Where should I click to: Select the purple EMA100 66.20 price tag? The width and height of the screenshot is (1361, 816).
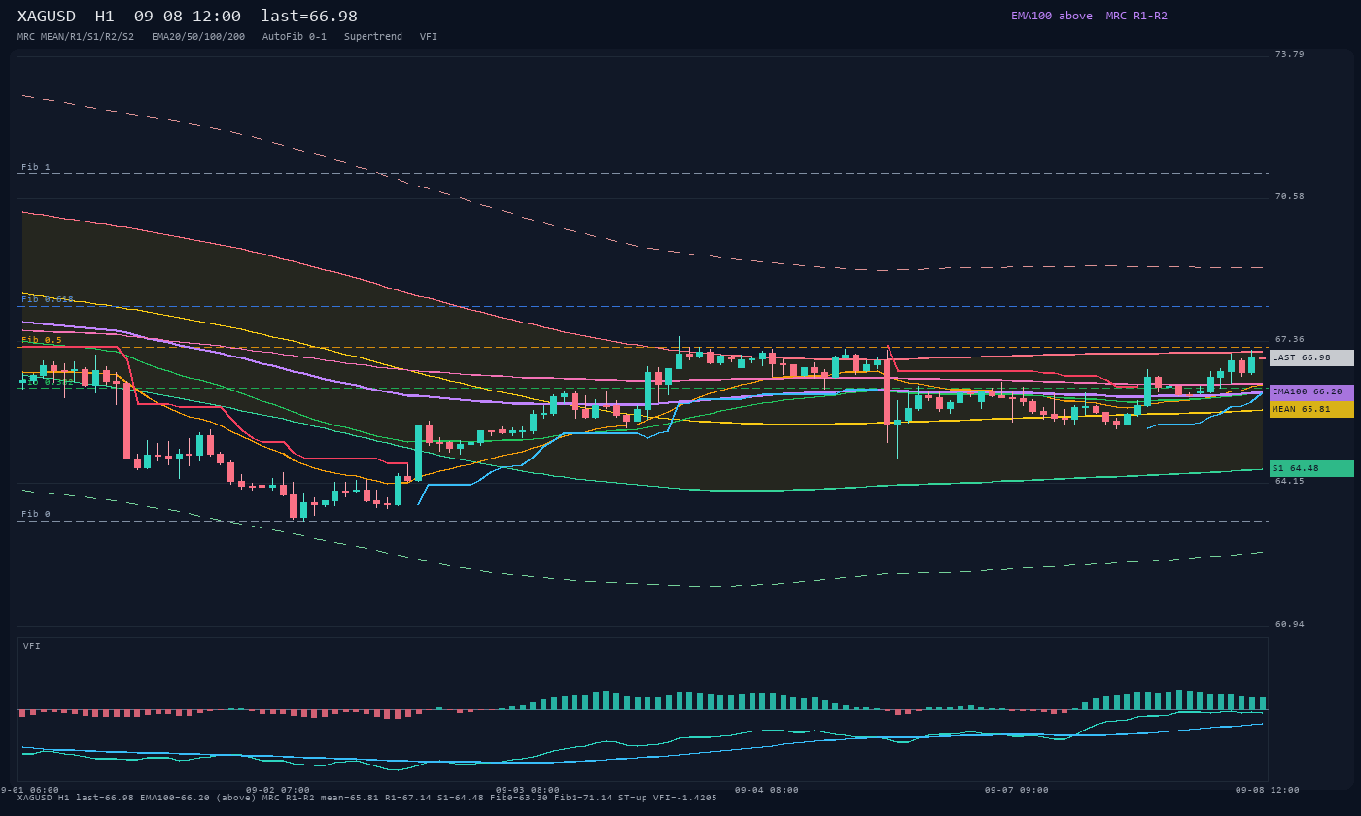click(1311, 391)
